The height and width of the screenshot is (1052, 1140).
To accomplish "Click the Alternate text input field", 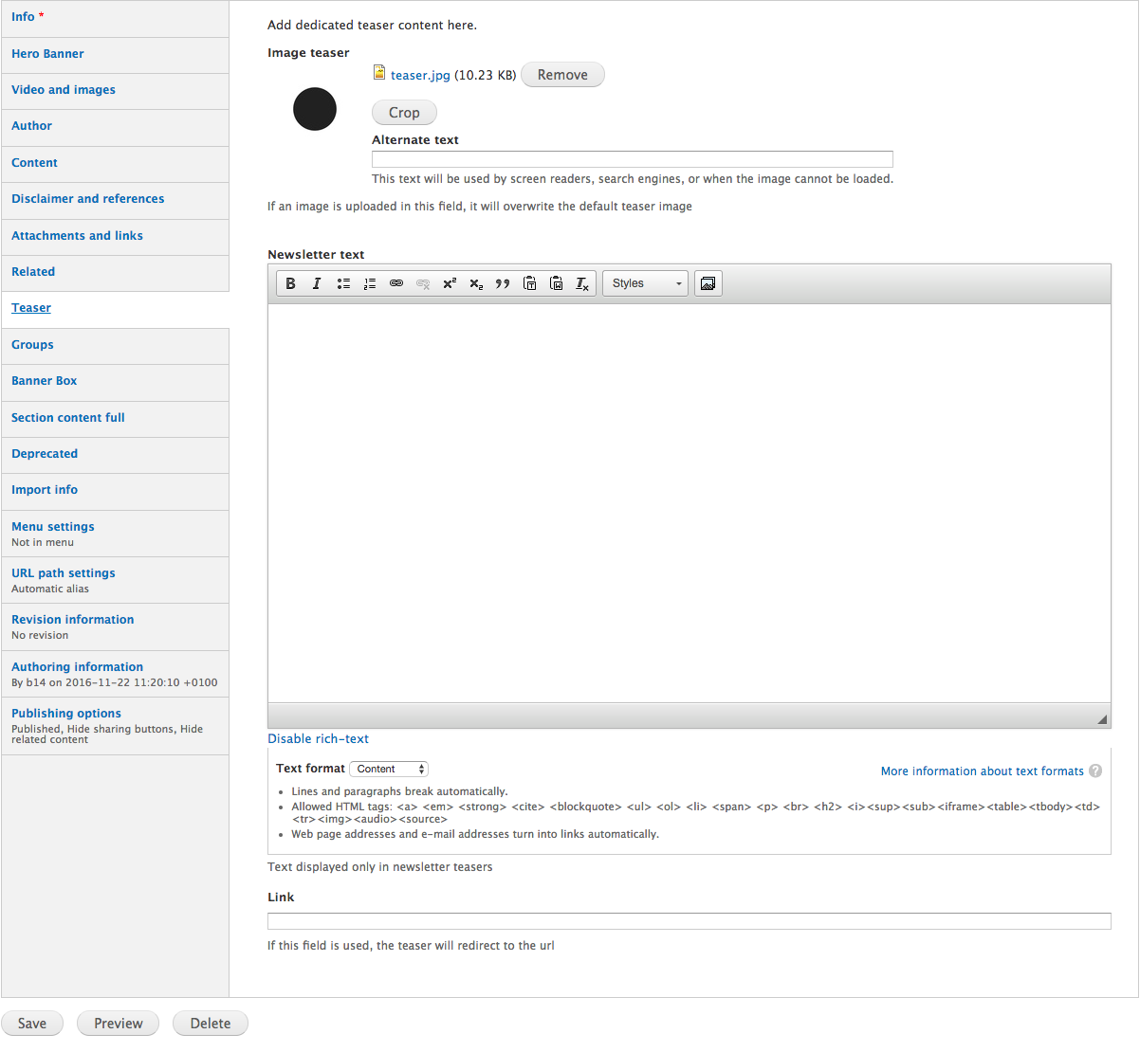I will tap(632, 159).
